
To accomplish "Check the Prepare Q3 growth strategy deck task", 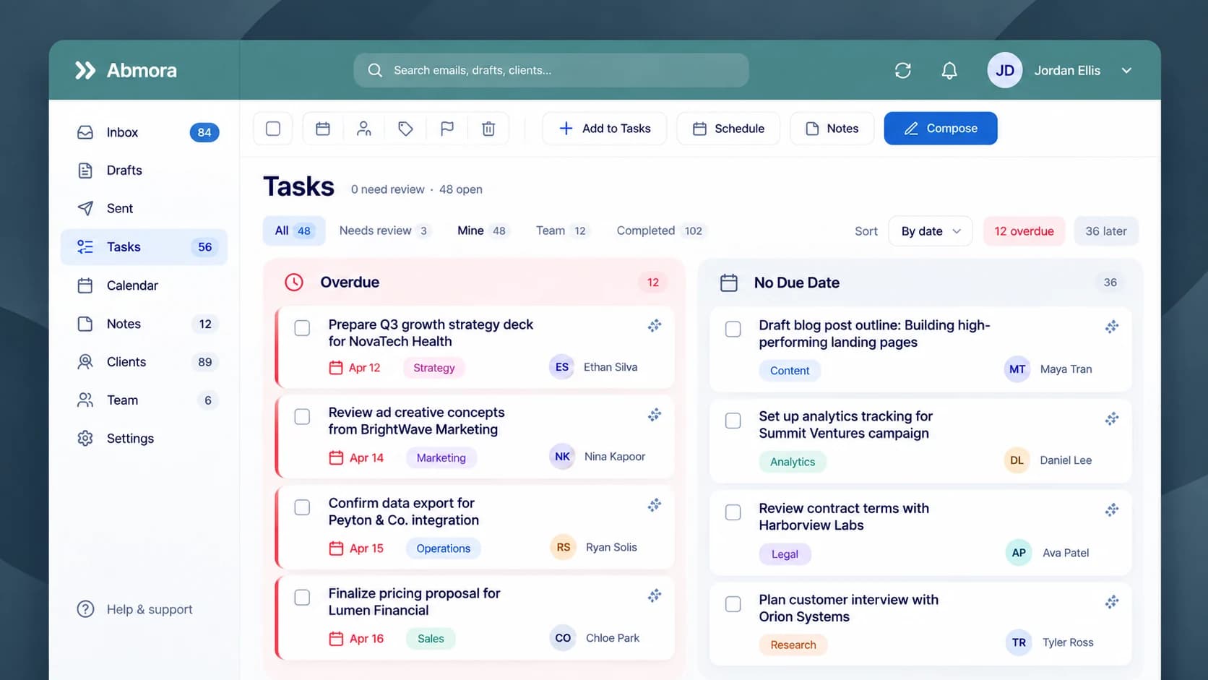I will 302,328.
